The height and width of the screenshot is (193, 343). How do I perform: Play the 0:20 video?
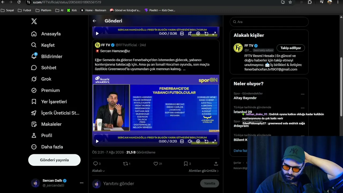click(97, 141)
